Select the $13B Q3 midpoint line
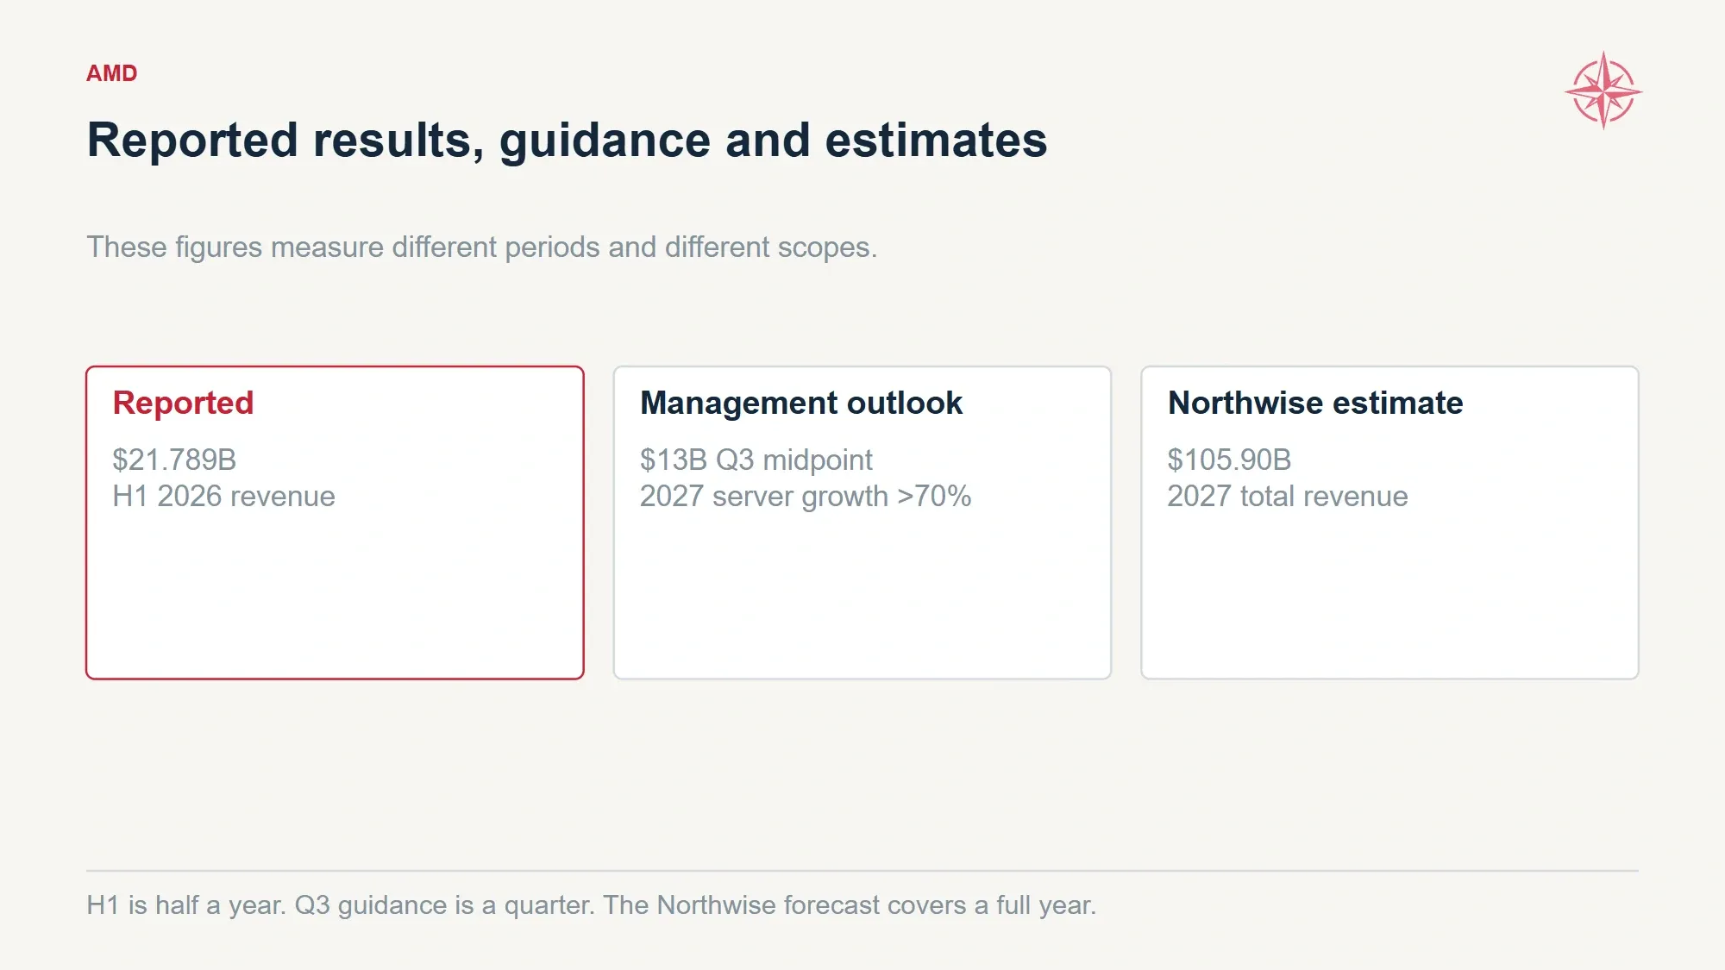Viewport: 1725px width, 970px height. [x=756, y=460]
